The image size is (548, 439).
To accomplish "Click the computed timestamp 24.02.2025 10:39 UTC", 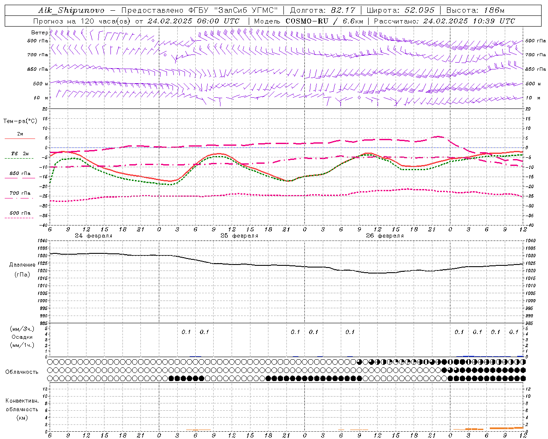I will click(x=469, y=21).
